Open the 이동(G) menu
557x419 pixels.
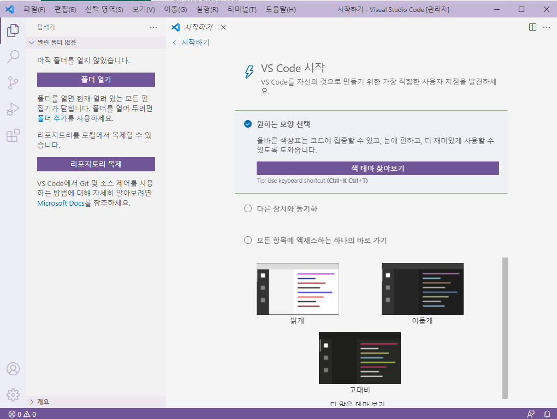(175, 9)
